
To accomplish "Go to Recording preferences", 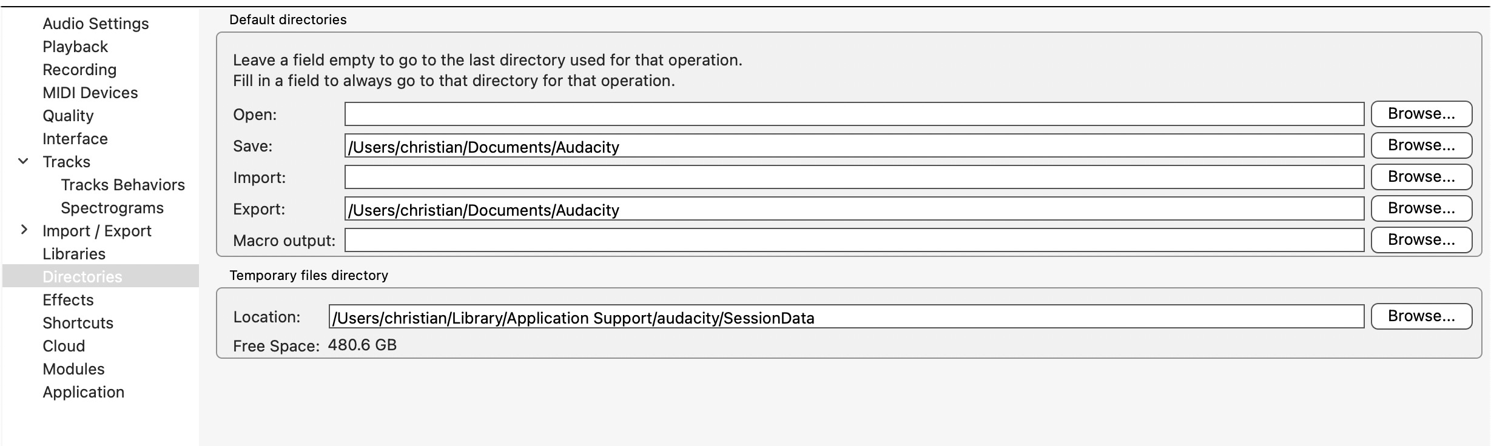I will [79, 70].
